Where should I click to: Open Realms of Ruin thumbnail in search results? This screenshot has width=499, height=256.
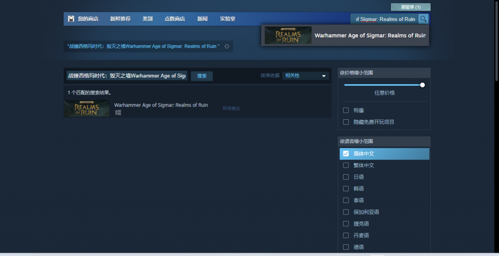click(87, 108)
